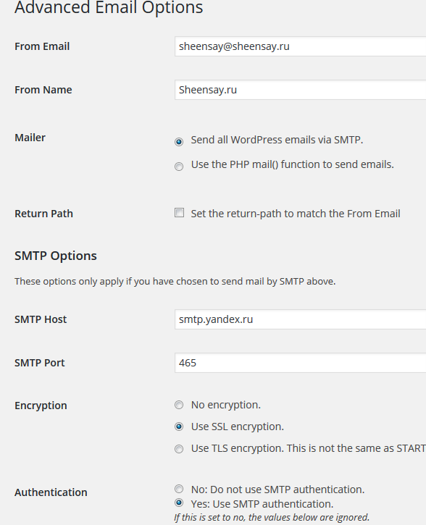The height and width of the screenshot is (525, 426).
Task: Click the SMTP Host input containing smtp.yandex.ru
Action: pos(300,319)
